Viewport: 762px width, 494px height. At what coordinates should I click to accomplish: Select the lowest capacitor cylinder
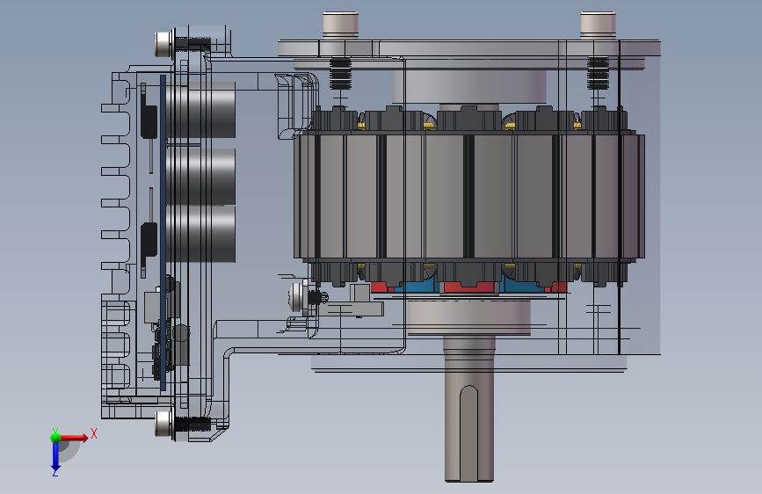[x=201, y=235]
